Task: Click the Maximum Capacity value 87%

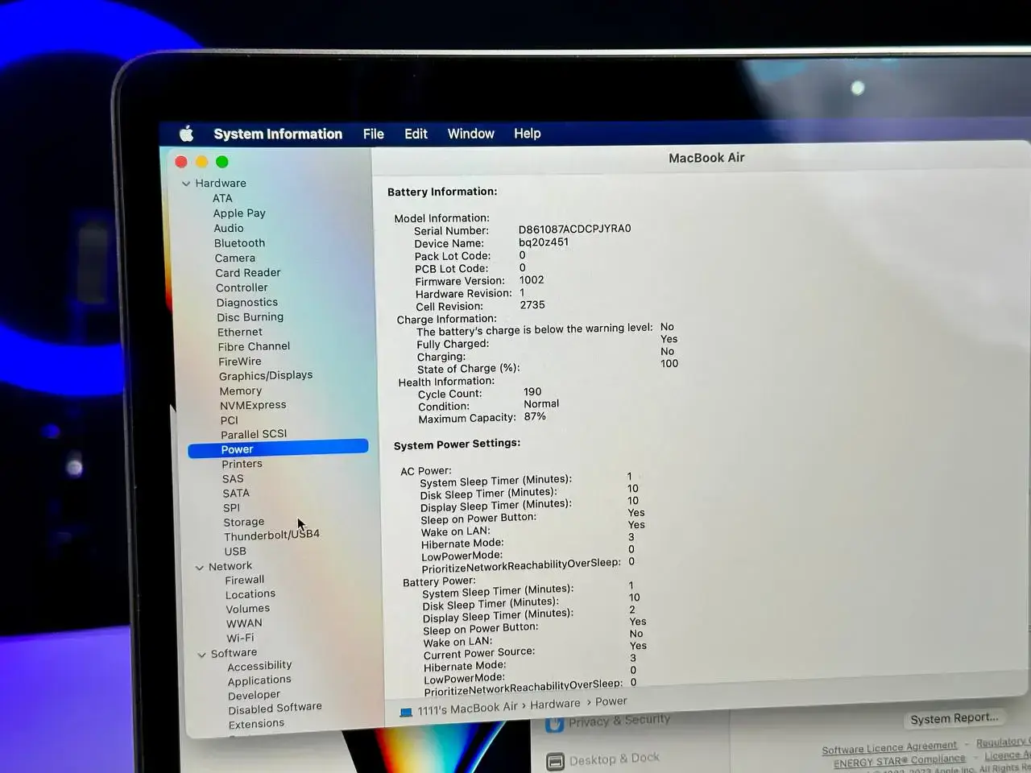Action: click(535, 417)
